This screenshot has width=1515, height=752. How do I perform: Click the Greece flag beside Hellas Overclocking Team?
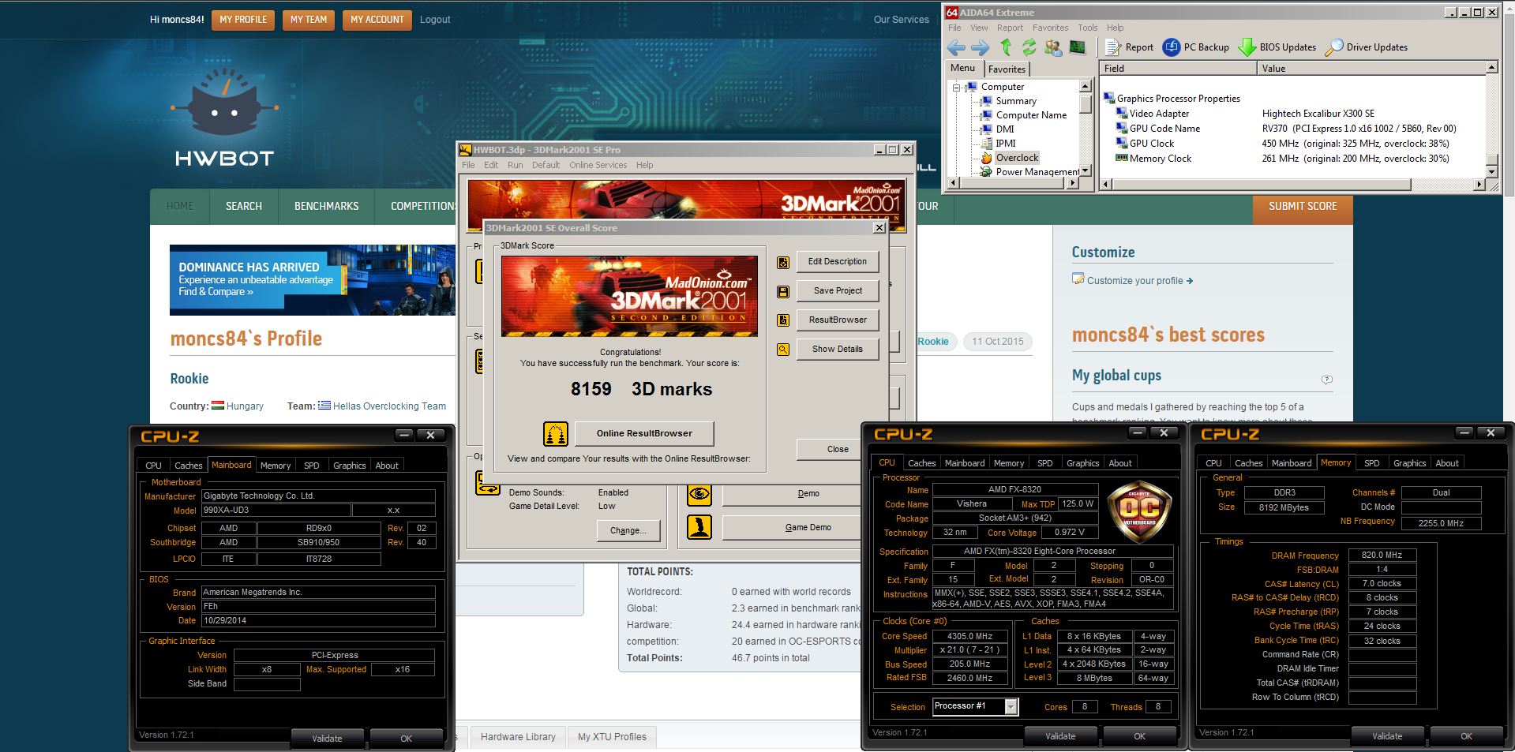tap(324, 406)
